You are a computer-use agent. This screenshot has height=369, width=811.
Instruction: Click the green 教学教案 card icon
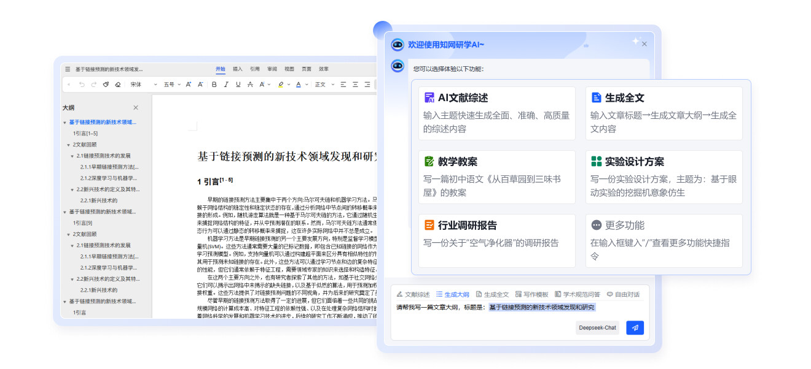(429, 161)
